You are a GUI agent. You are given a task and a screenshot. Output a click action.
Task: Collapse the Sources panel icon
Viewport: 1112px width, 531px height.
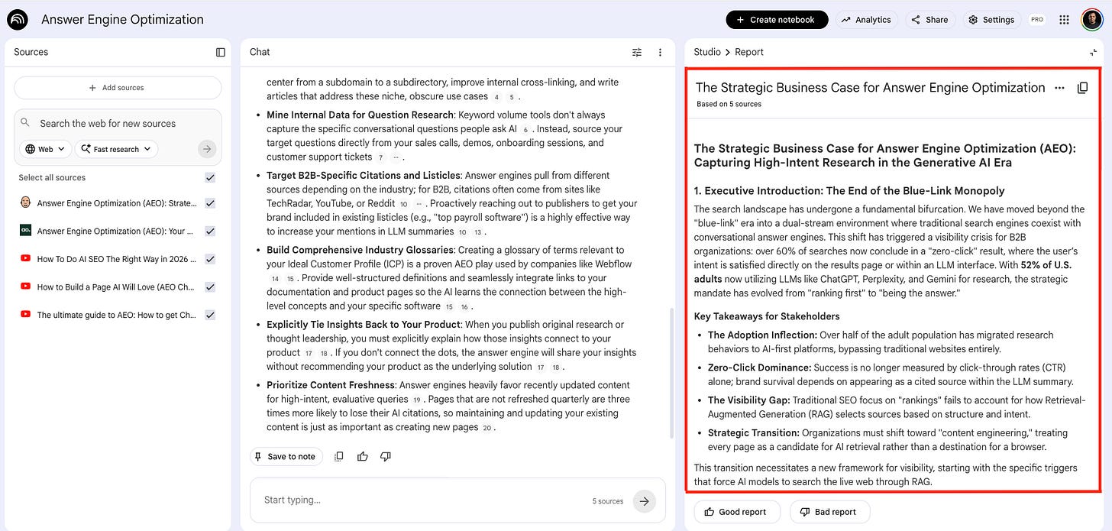[221, 52]
